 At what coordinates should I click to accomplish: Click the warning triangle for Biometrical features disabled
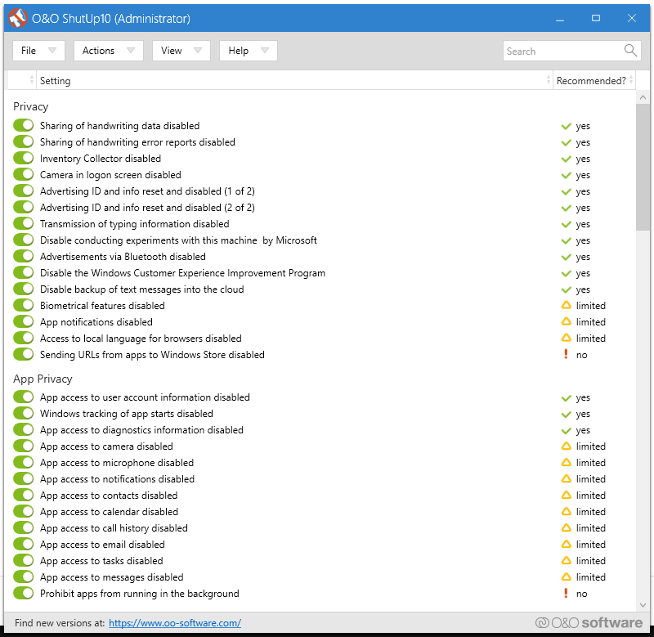(566, 305)
